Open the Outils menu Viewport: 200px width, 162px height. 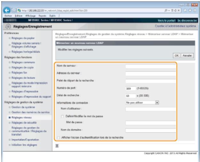(52, 16)
